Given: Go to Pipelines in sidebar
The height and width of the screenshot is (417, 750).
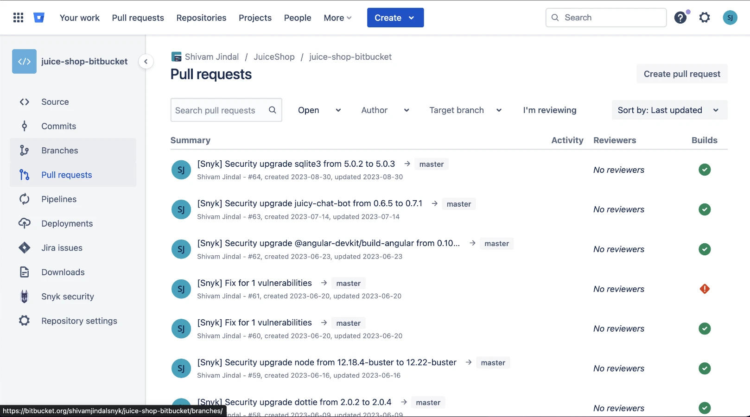Looking at the screenshot, I should pyautogui.click(x=59, y=199).
